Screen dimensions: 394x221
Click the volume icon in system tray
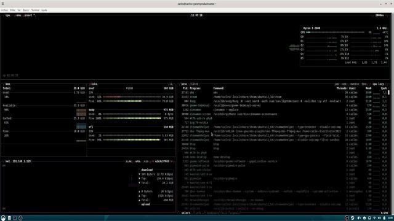[x=379, y=219]
